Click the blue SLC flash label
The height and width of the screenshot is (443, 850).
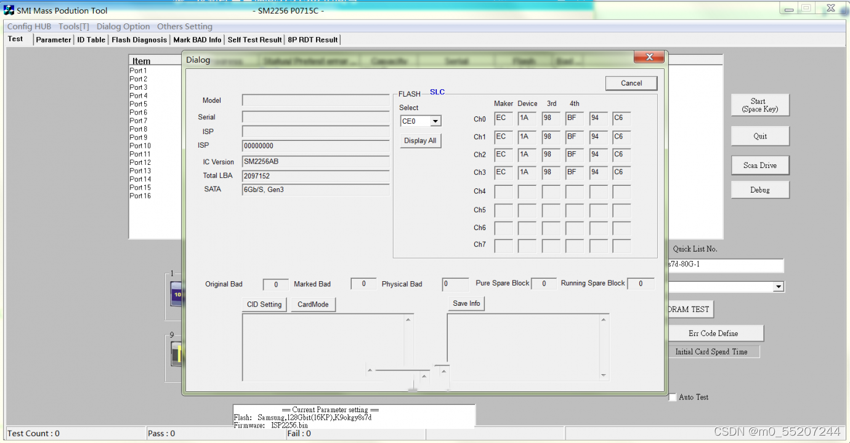(437, 92)
